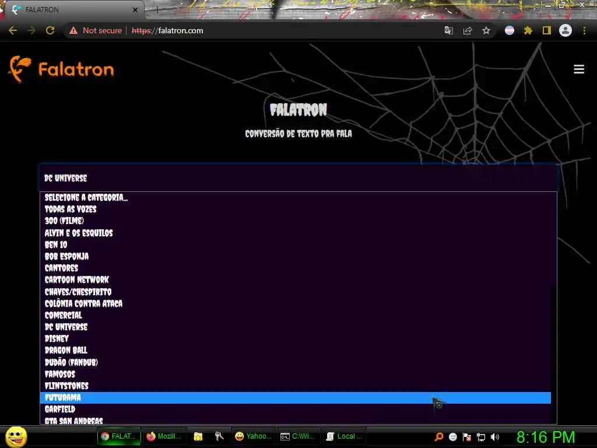
Task: Open the site hamburger menu
Action: [579, 69]
